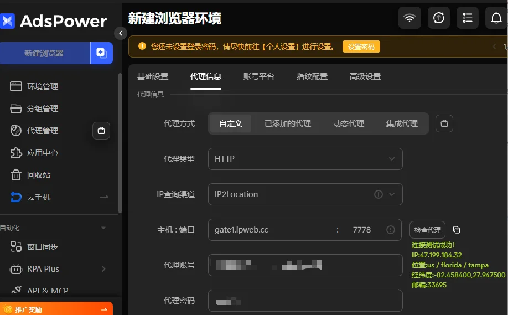
Task: Click the 代理密码 input field
Action: 305,301
